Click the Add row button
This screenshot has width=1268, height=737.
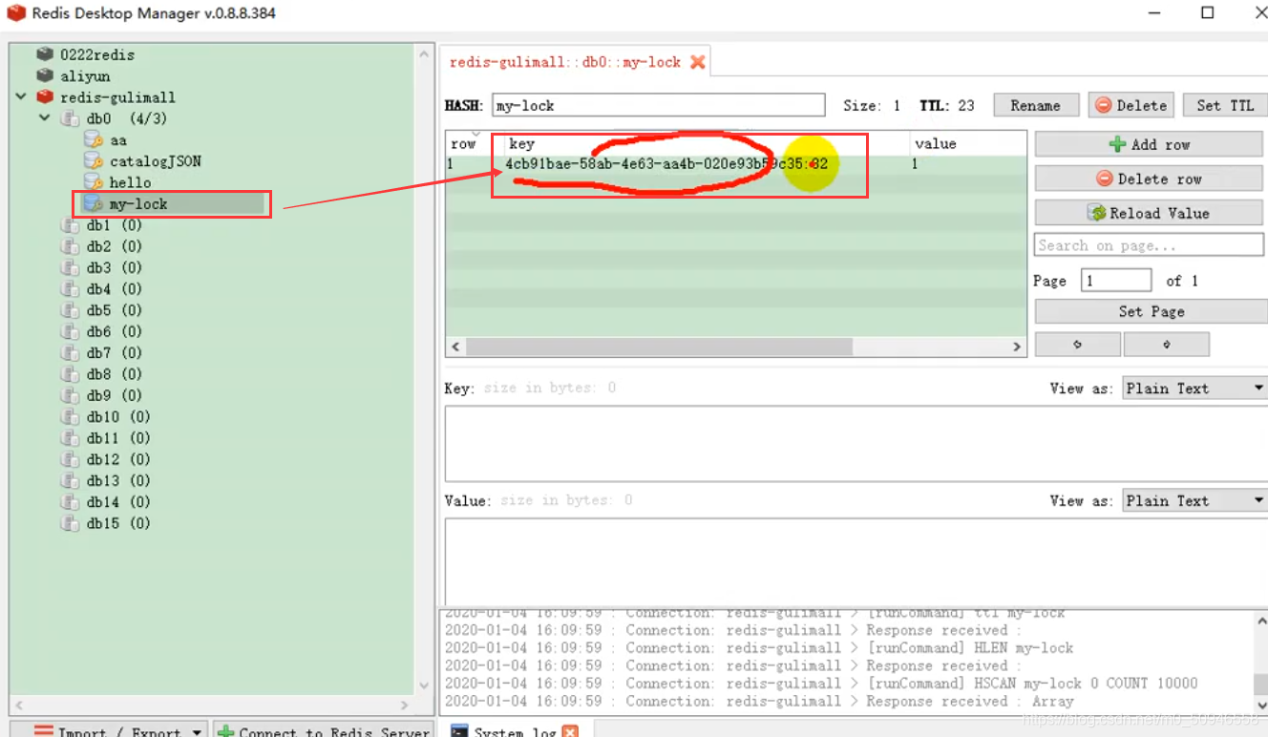[x=1149, y=144]
